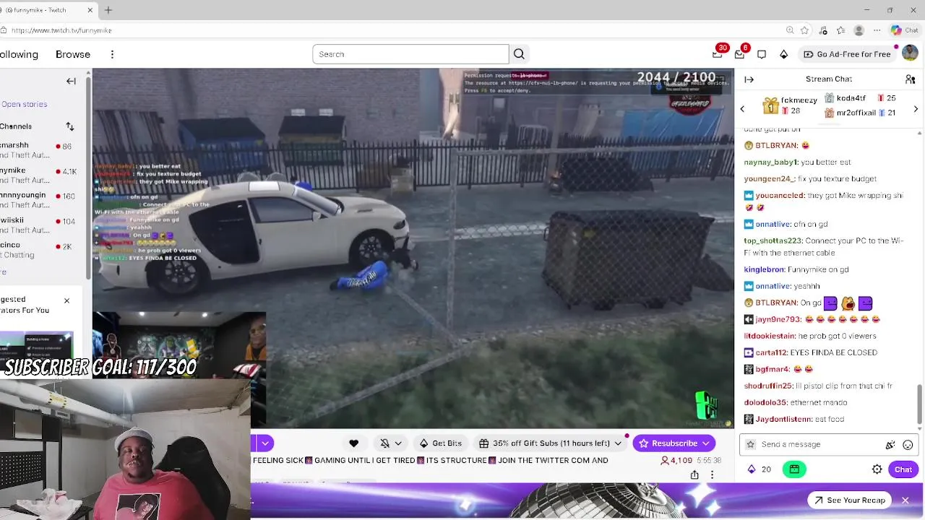Open the Twitch top nav more options dots

[112, 54]
